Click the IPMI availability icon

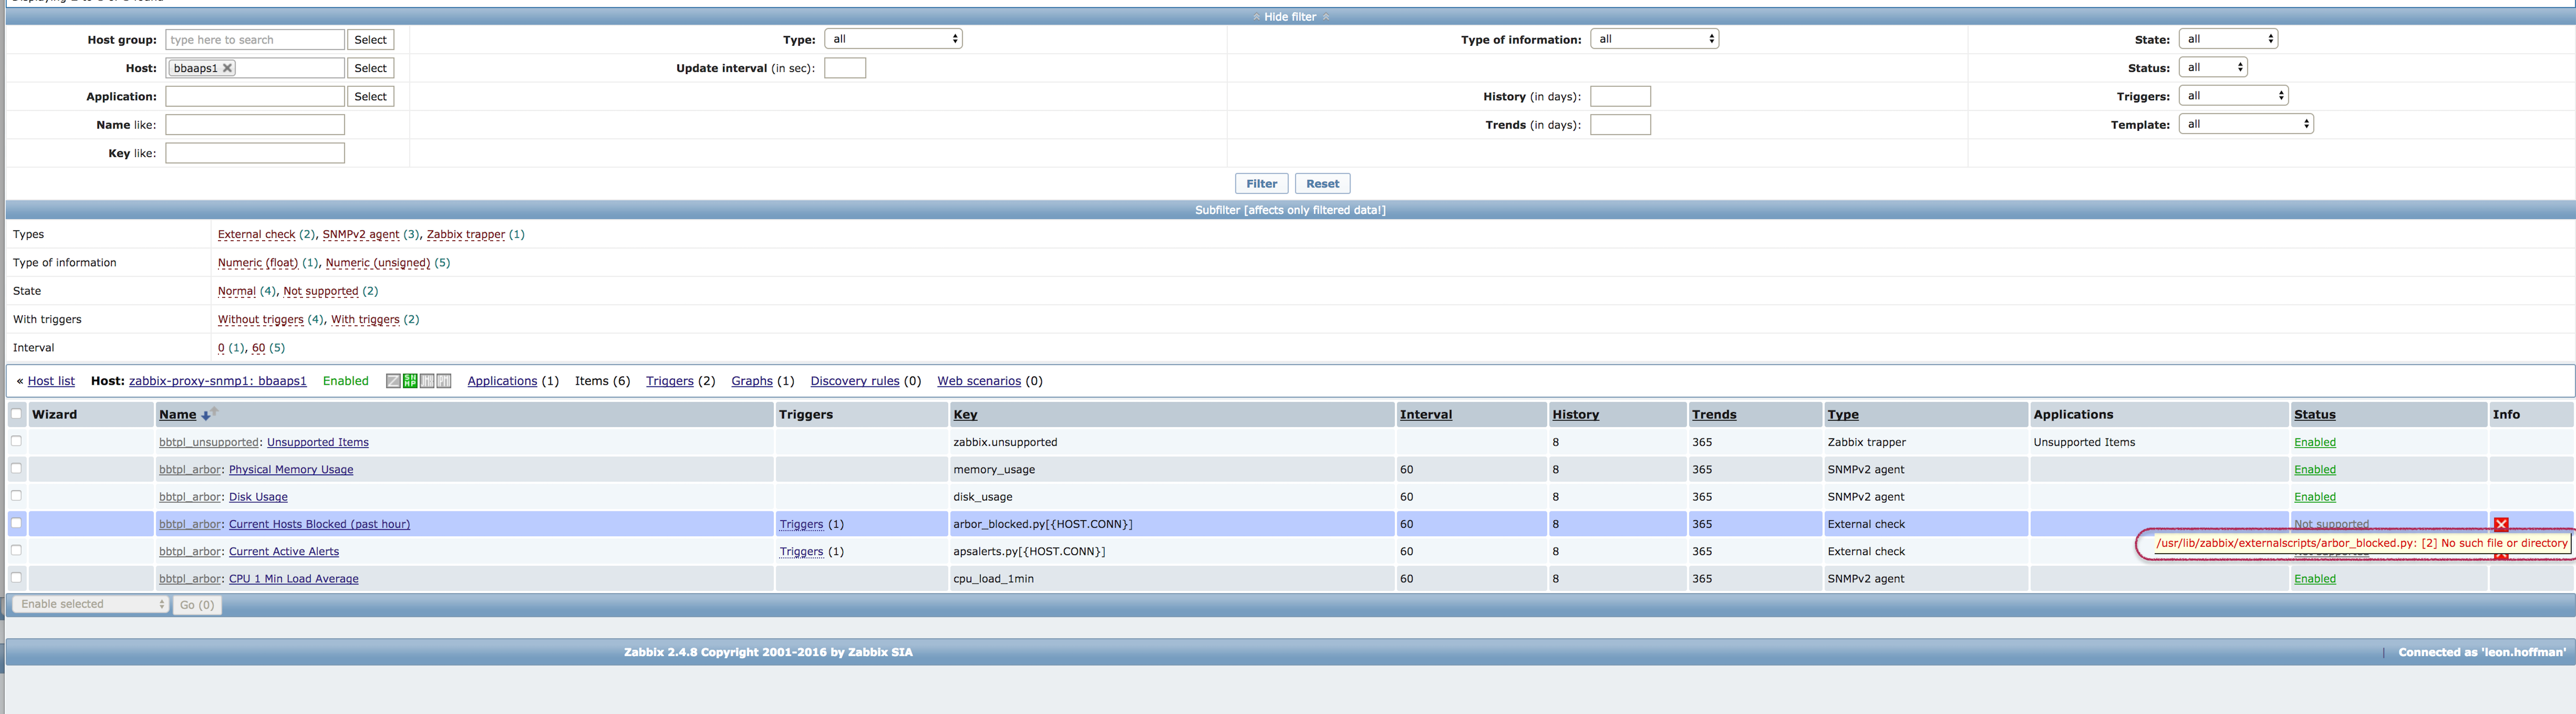tap(444, 381)
